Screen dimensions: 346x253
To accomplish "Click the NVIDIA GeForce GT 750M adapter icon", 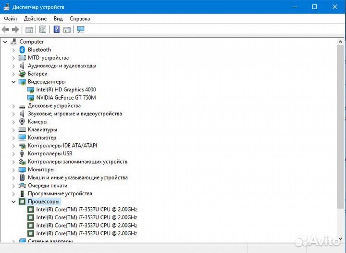I will 30,98.
